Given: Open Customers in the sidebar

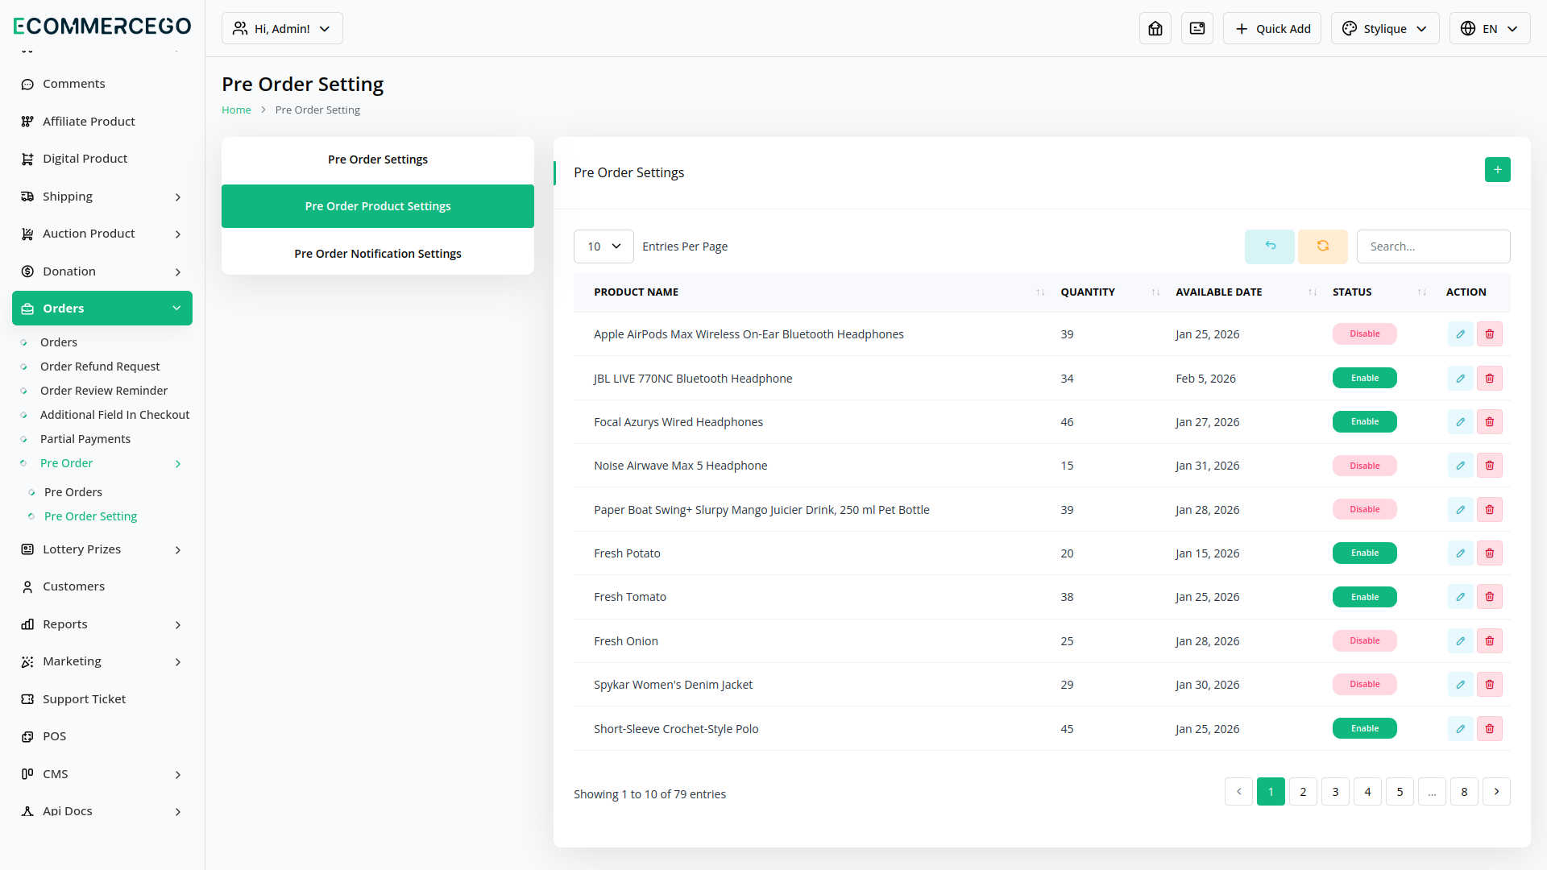Looking at the screenshot, I should 102,586.
